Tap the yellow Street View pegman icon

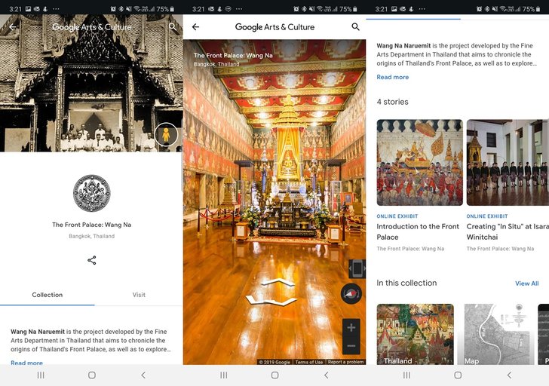(x=166, y=135)
